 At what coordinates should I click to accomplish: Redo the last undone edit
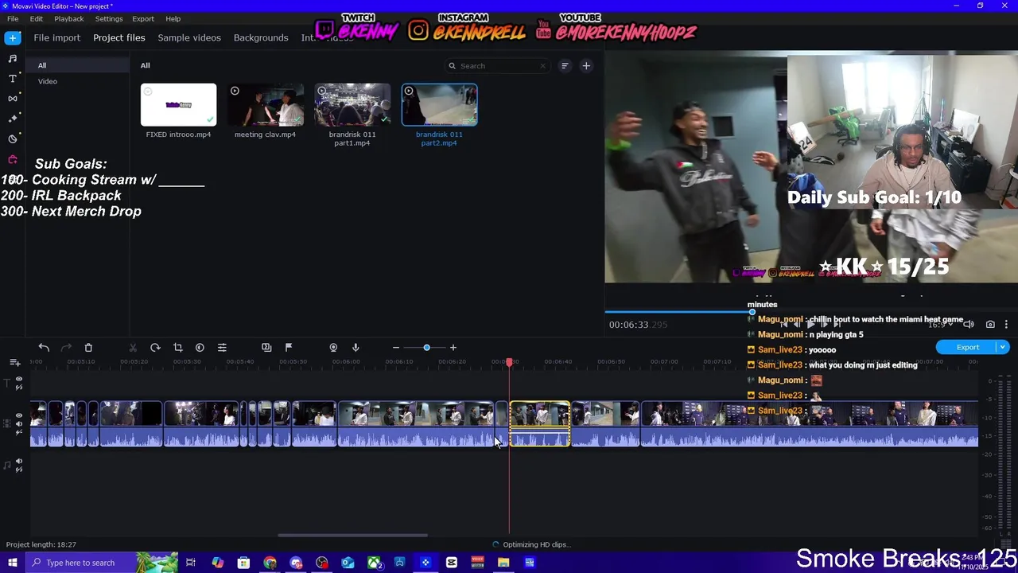[66, 348]
